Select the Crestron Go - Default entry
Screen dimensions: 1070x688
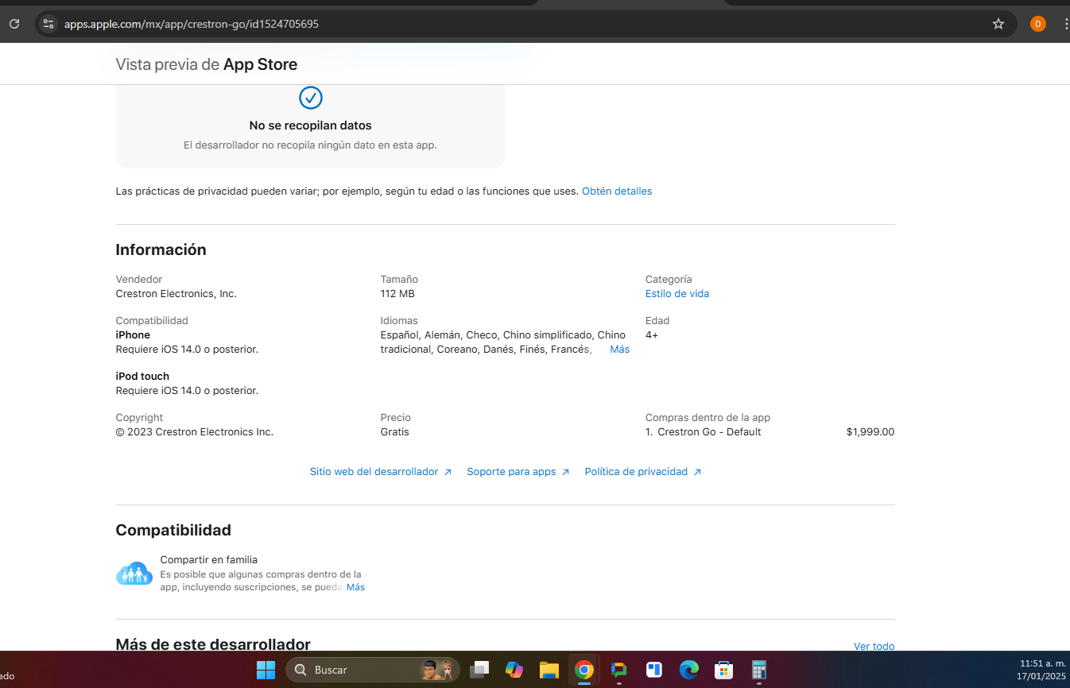pyautogui.click(x=709, y=432)
